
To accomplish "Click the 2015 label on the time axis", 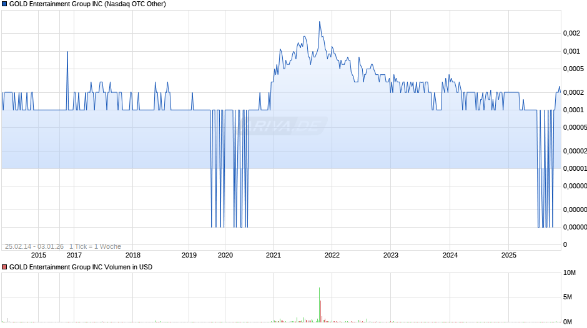I will 39,255.
